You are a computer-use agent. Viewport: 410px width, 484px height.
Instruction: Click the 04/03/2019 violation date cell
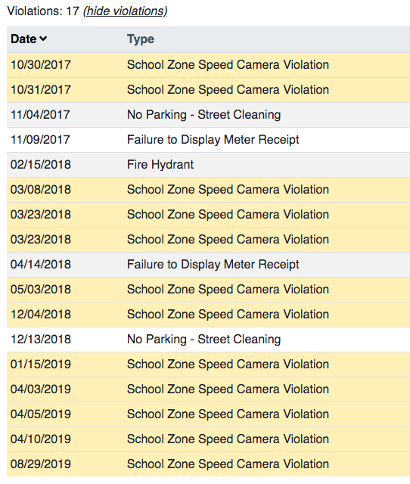pos(41,389)
